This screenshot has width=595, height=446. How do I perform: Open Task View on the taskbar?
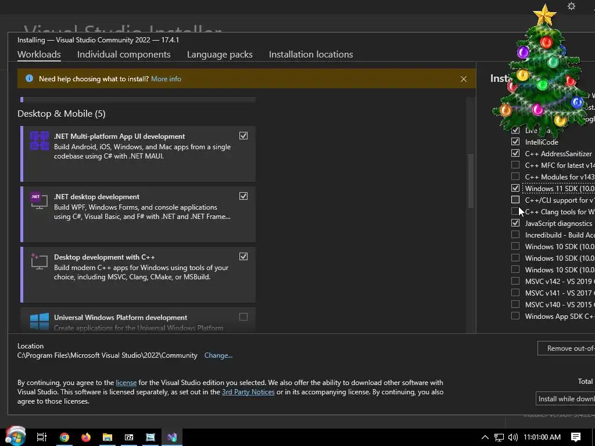(42, 437)
